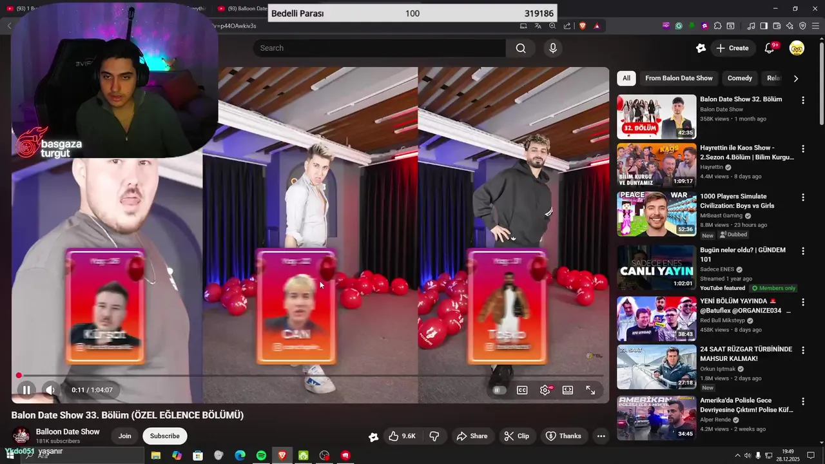Click the Join channel button
Viewport: 825px width, 464px height.
tap(124, 436)
